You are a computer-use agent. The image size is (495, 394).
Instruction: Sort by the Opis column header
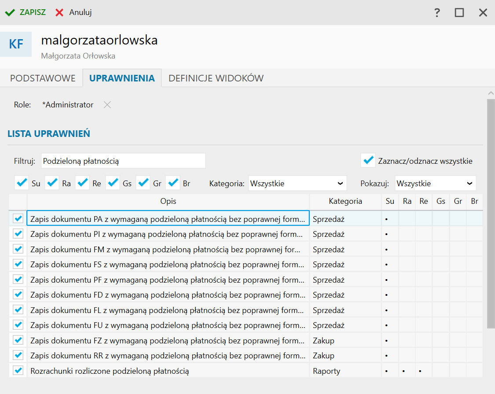click(168, 202)
